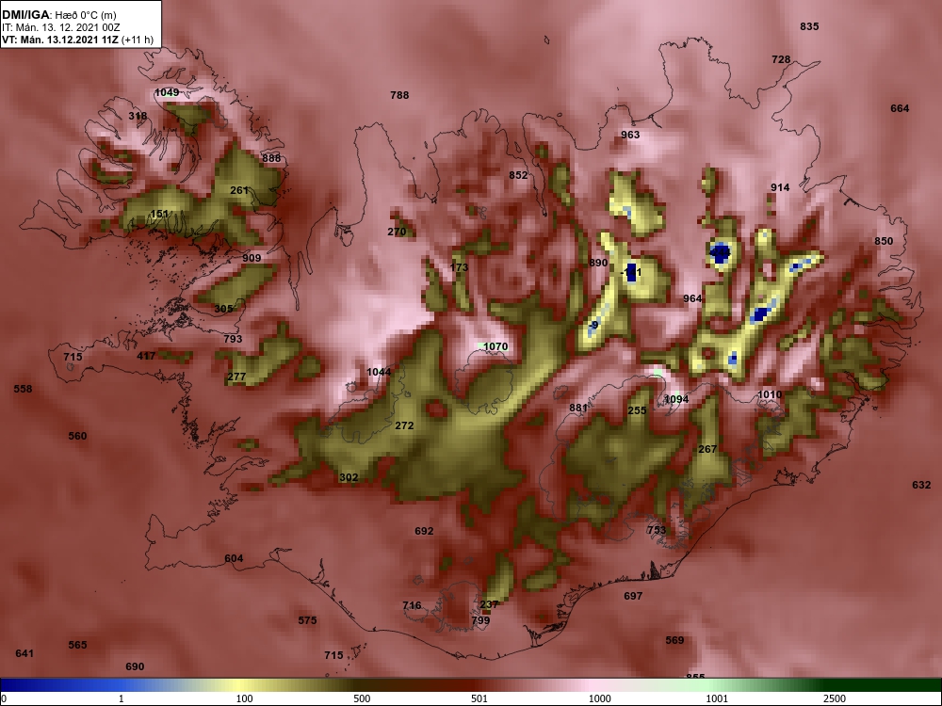Click the map value '909'
The width and height of the screenshot is (942, 706).
click(x=252, y=258)
